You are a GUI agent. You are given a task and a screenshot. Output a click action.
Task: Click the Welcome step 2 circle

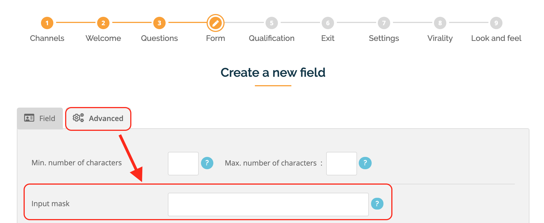103,23
